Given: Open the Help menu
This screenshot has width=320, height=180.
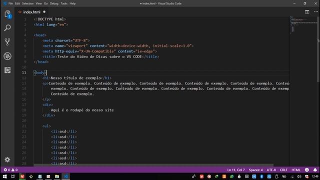Looking at the screenshot, I should [x=72, y=3].
